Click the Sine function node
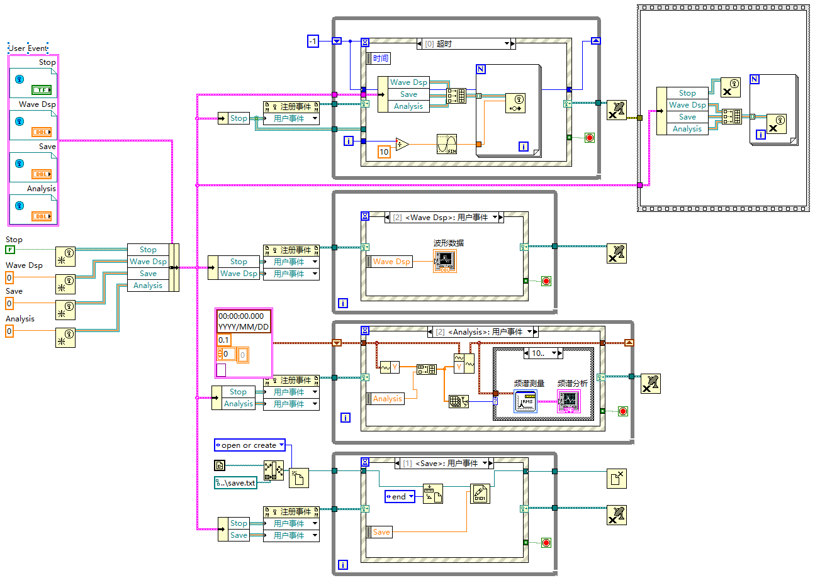This screenshot has width=815, height=578. (x=446, y=144)
